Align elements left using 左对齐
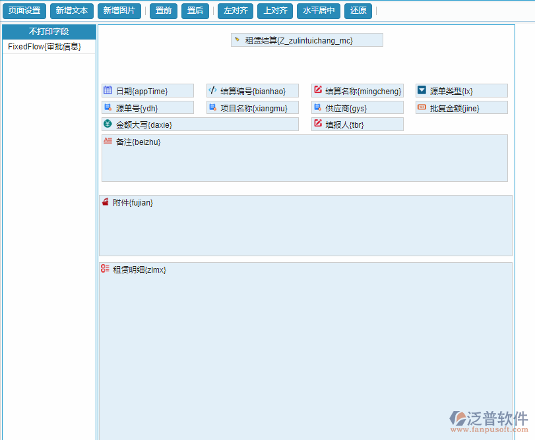 click(235, 11)
